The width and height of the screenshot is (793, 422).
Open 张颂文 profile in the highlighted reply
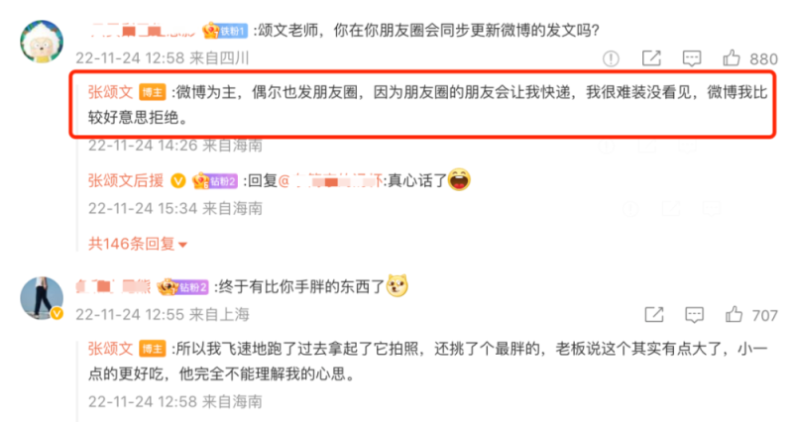point(110,92)
